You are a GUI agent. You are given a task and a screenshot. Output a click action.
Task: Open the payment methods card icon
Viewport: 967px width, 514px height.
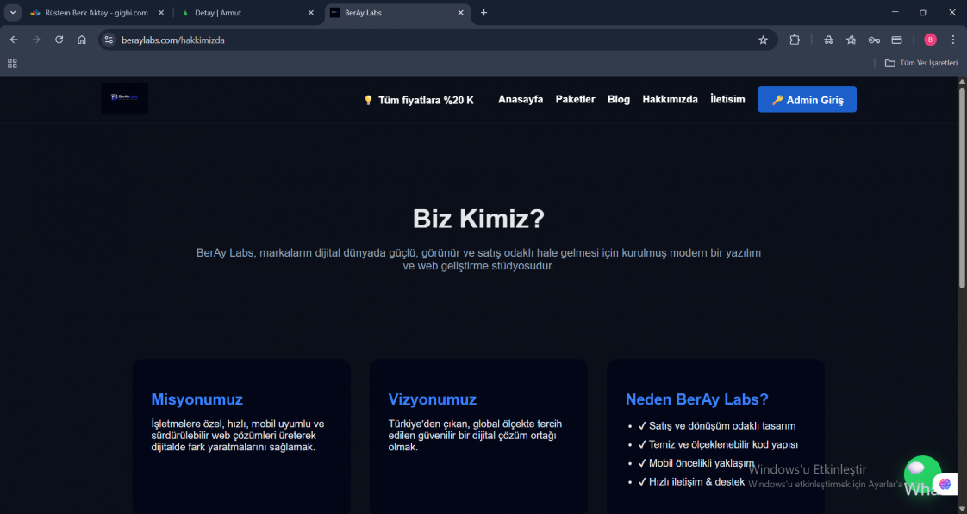(x=896, y=40)
